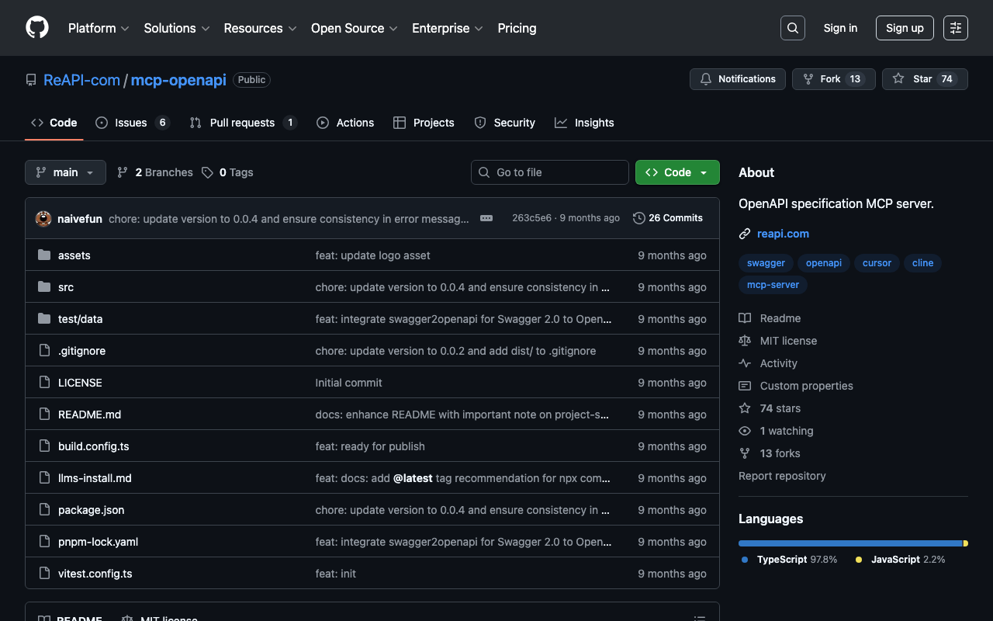
Task: Focus the Go to file search field
Action: tap(550, 172)
